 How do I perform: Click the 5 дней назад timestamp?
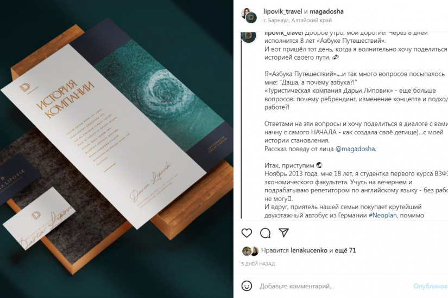[x=258, y=264]
